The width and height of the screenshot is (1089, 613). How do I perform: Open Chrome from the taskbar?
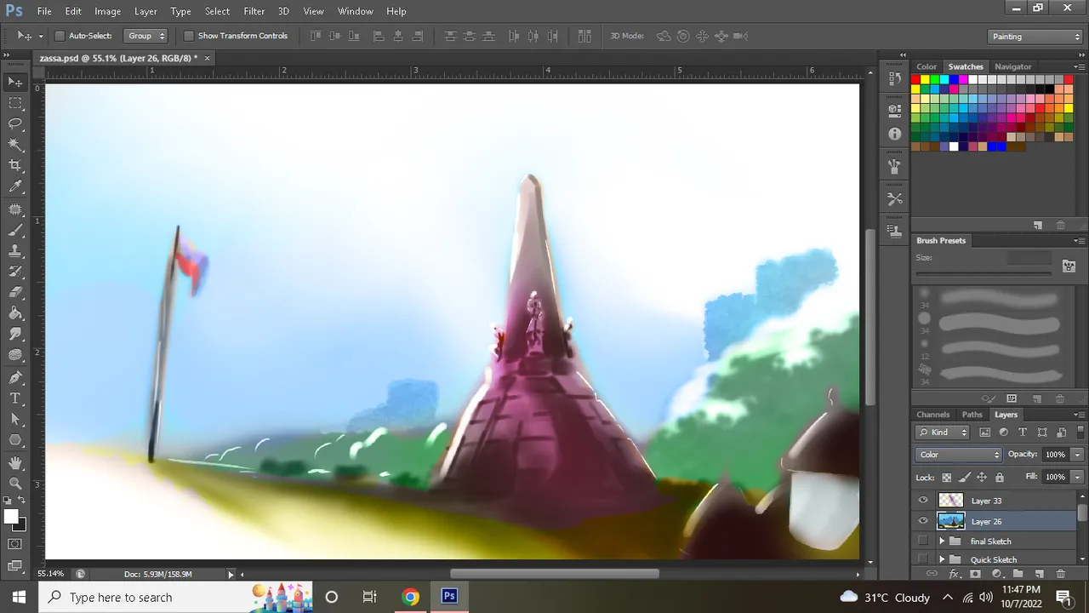click(410, 597)
